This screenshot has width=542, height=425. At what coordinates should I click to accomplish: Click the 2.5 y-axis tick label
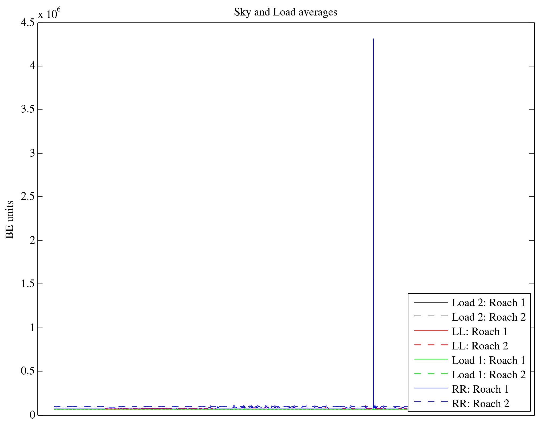coord(28,197)
